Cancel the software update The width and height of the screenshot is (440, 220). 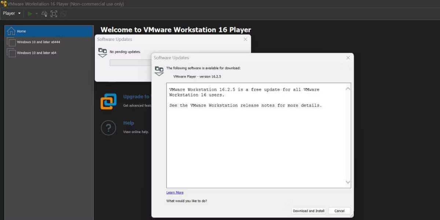[x=339, y=210]
